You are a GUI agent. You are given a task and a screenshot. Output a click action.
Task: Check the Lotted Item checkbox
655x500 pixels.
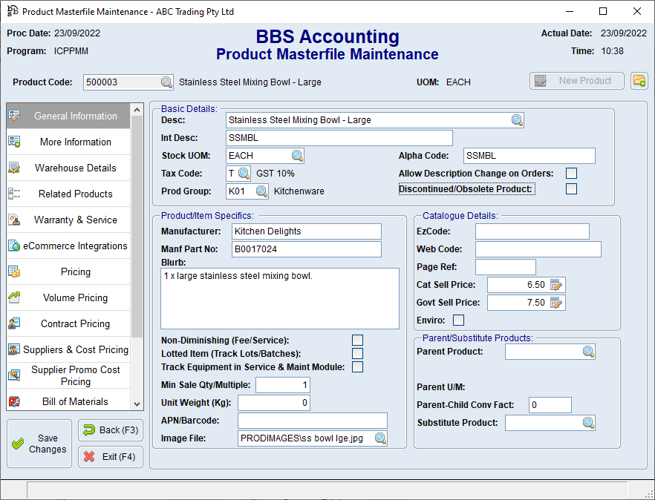point(357,354)
